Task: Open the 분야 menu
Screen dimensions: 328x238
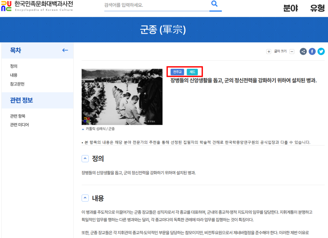Action: click(x=290, y=8)
